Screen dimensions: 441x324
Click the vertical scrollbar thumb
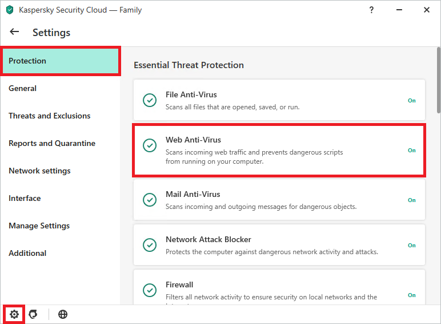coord(439,80)
